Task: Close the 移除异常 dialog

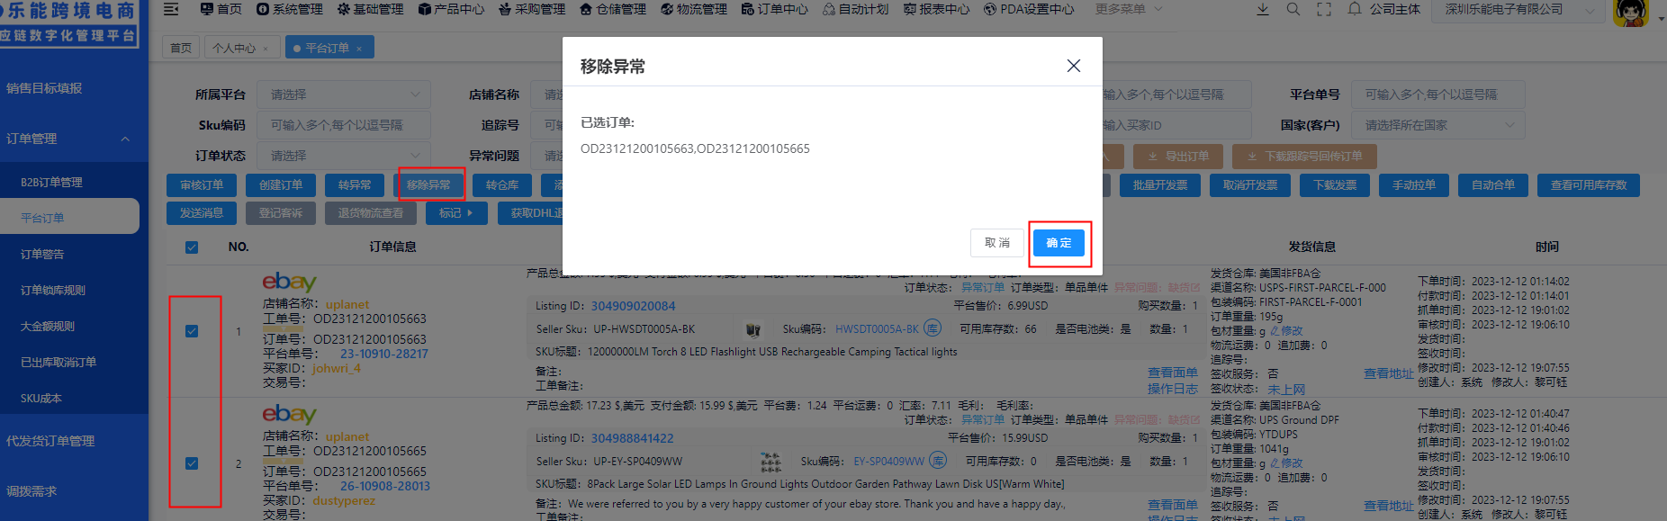Action: click(x=1073, y=66)
